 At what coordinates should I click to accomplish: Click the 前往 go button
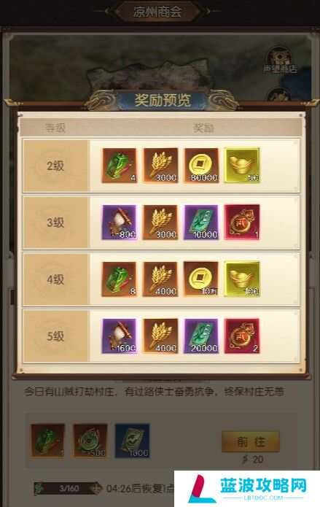point(251,441)
